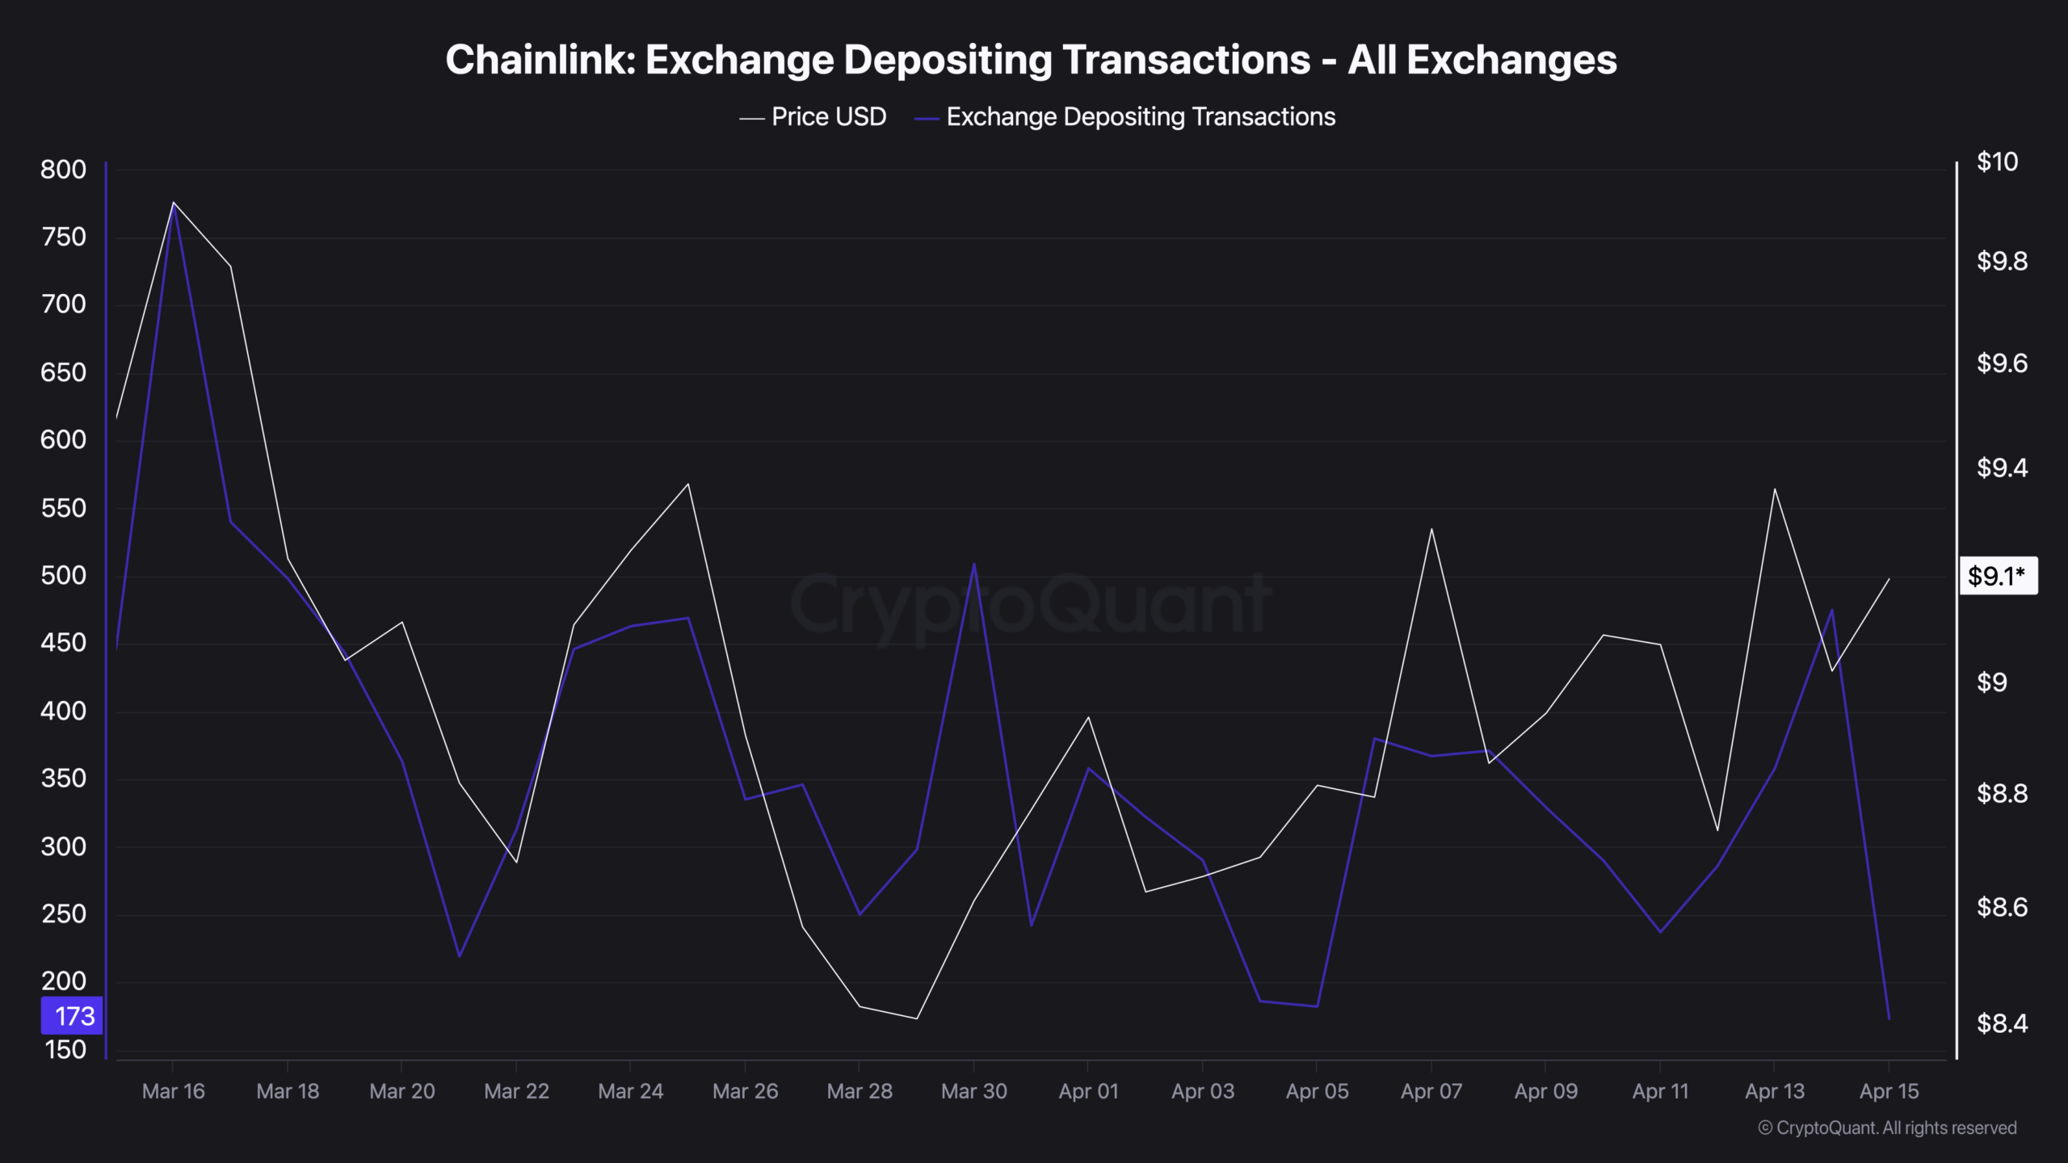Select the Apr 01 date tick label
This screenshot has width=2068, height=1163.
[1088, 1091]
